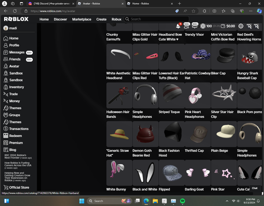Select the Patriotic Cowboy Hat item
Image resolution: width=264 pixels, height=206 pixels.
coord(197,57)
